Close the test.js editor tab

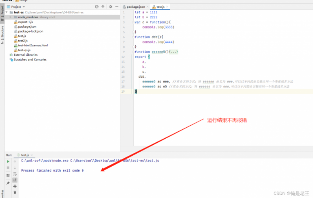coord(168,7)
